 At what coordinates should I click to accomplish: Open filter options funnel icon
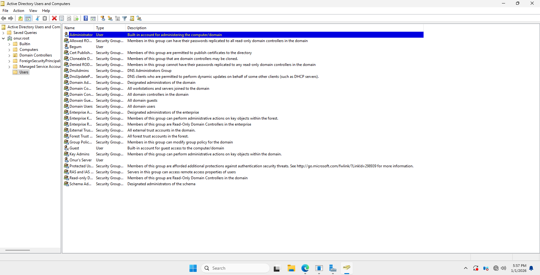pos(125,19)
